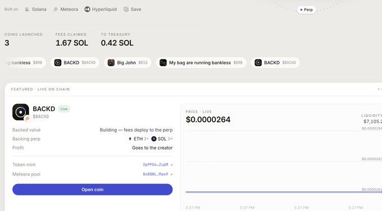Screen dimensions: 382x211
Task: Click the SOL icon in Backing perp
Action: click(x=154, y=139)
